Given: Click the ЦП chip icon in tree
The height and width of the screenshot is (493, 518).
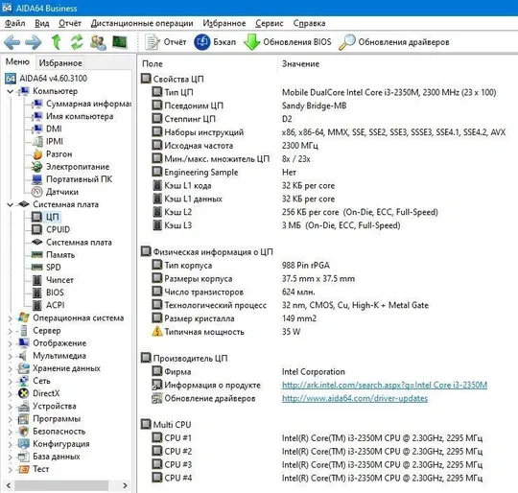Looking at the screenshot, I should (36, 217).
